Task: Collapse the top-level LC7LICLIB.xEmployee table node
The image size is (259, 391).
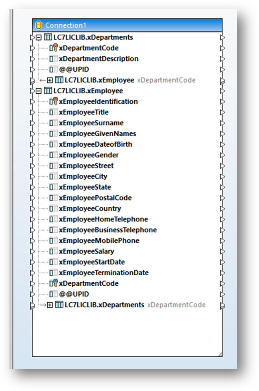Action: click(x=38, y=91)
